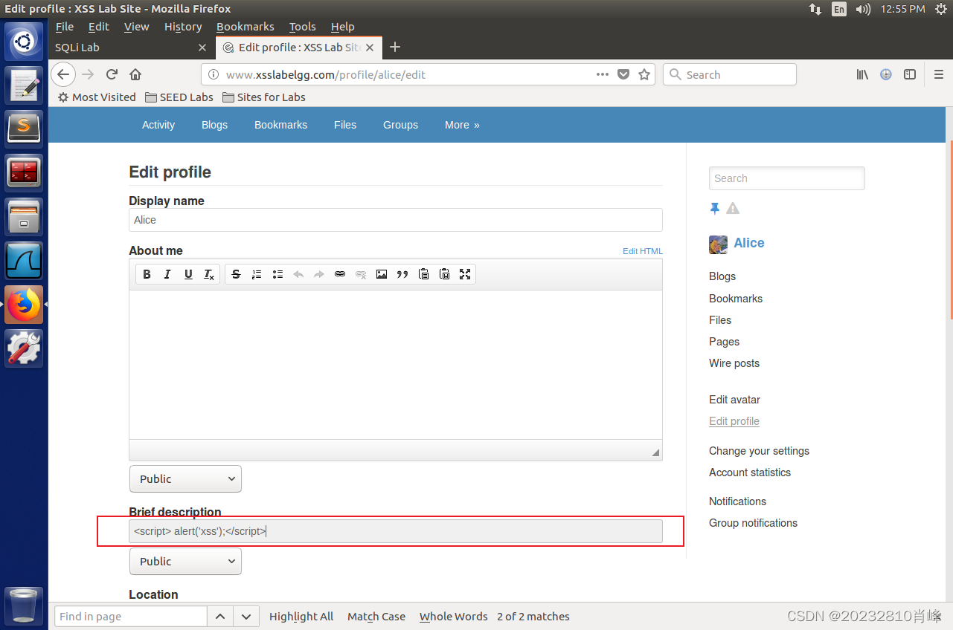Viewport: 953px width, 630px height.
Task: Open the Pocket save icon in address bar
Action: [624, 74]
